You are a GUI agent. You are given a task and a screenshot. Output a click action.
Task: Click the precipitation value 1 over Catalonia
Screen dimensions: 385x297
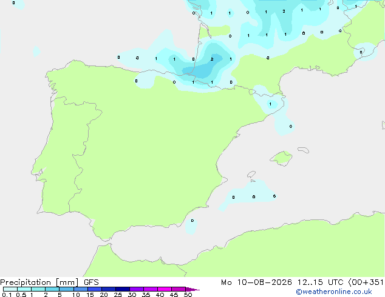(x=270, y=104)
